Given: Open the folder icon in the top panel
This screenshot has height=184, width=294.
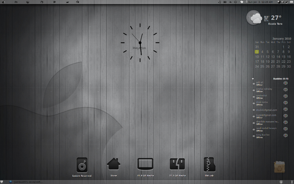Looking at the screenshot, I should pyautogui.click(x=16, y=2).
